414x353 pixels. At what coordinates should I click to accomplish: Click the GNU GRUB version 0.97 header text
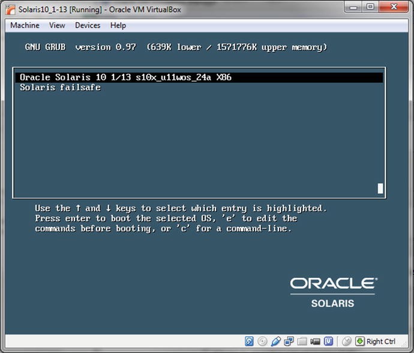click(80, 47)
